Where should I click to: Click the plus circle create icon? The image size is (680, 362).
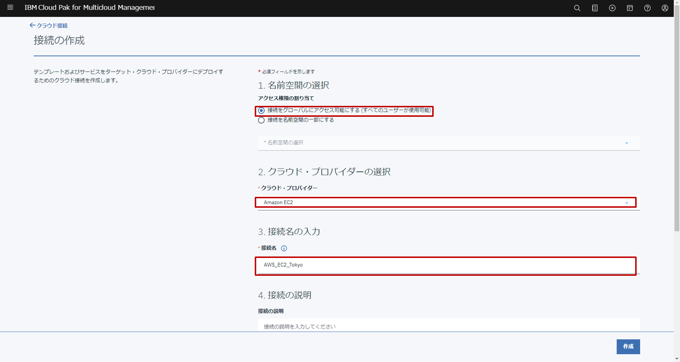[612, 8]
